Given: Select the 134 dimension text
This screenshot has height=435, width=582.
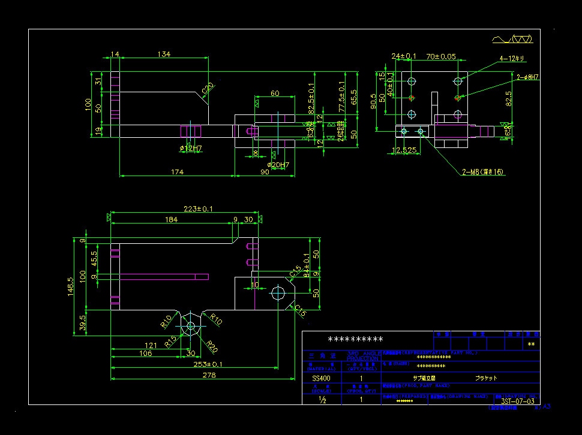Looking at the screenshot, I should pos(164,54).
